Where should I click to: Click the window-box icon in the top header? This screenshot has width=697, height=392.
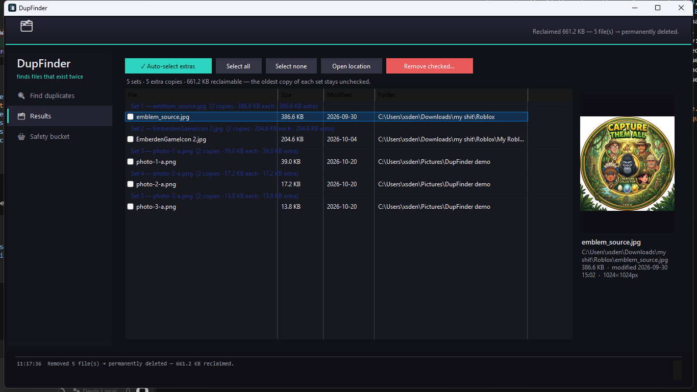point(27,26)
